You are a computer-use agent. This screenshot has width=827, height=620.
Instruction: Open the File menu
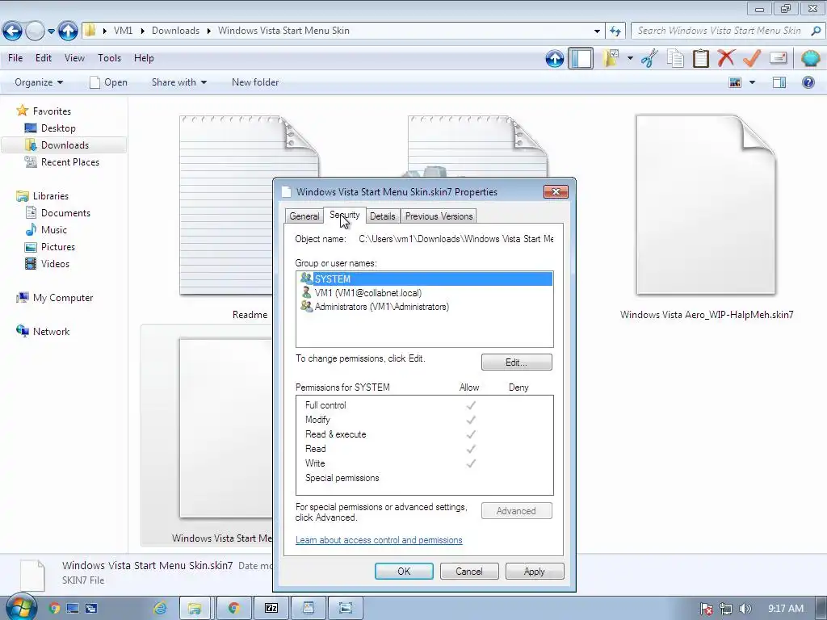coord(15,58)
